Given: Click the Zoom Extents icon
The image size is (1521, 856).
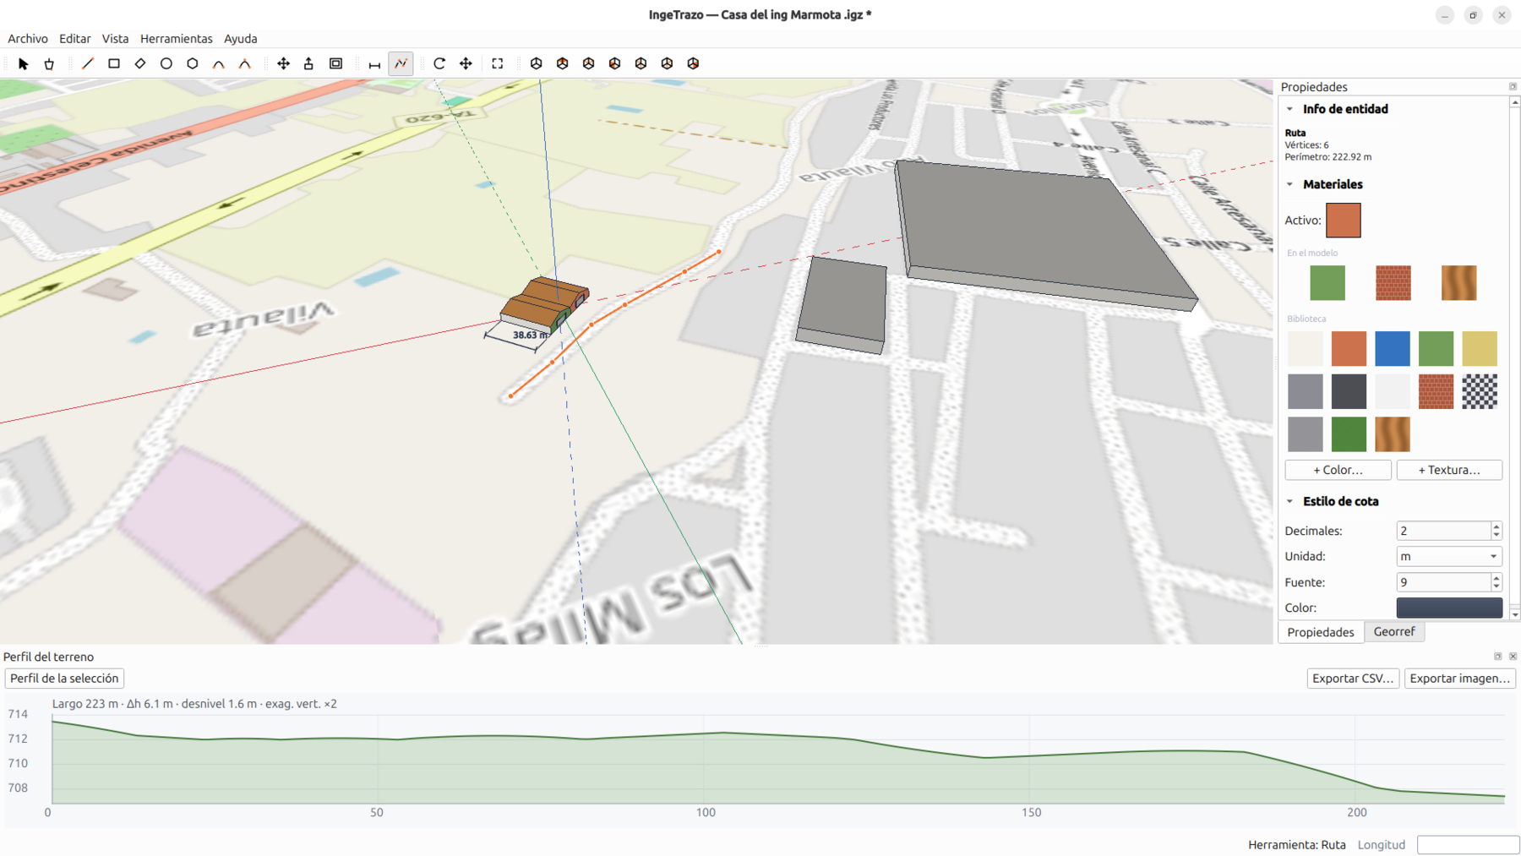Looking at the screenshot, I should pyautogui.click(x=498, y=63).
